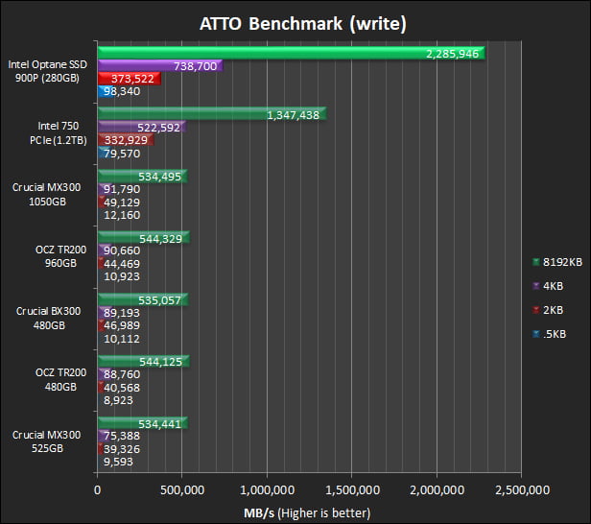Click the 500,000 axis tick label
This screenshot has height=524, width=591.
[x=182, y=490]
